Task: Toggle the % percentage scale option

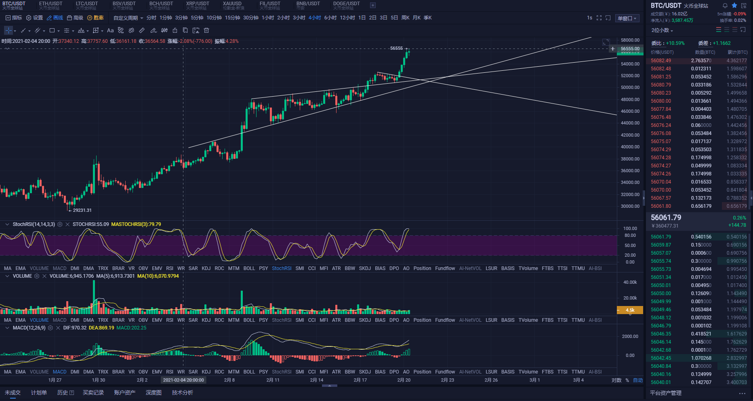Action: (627, 380)
